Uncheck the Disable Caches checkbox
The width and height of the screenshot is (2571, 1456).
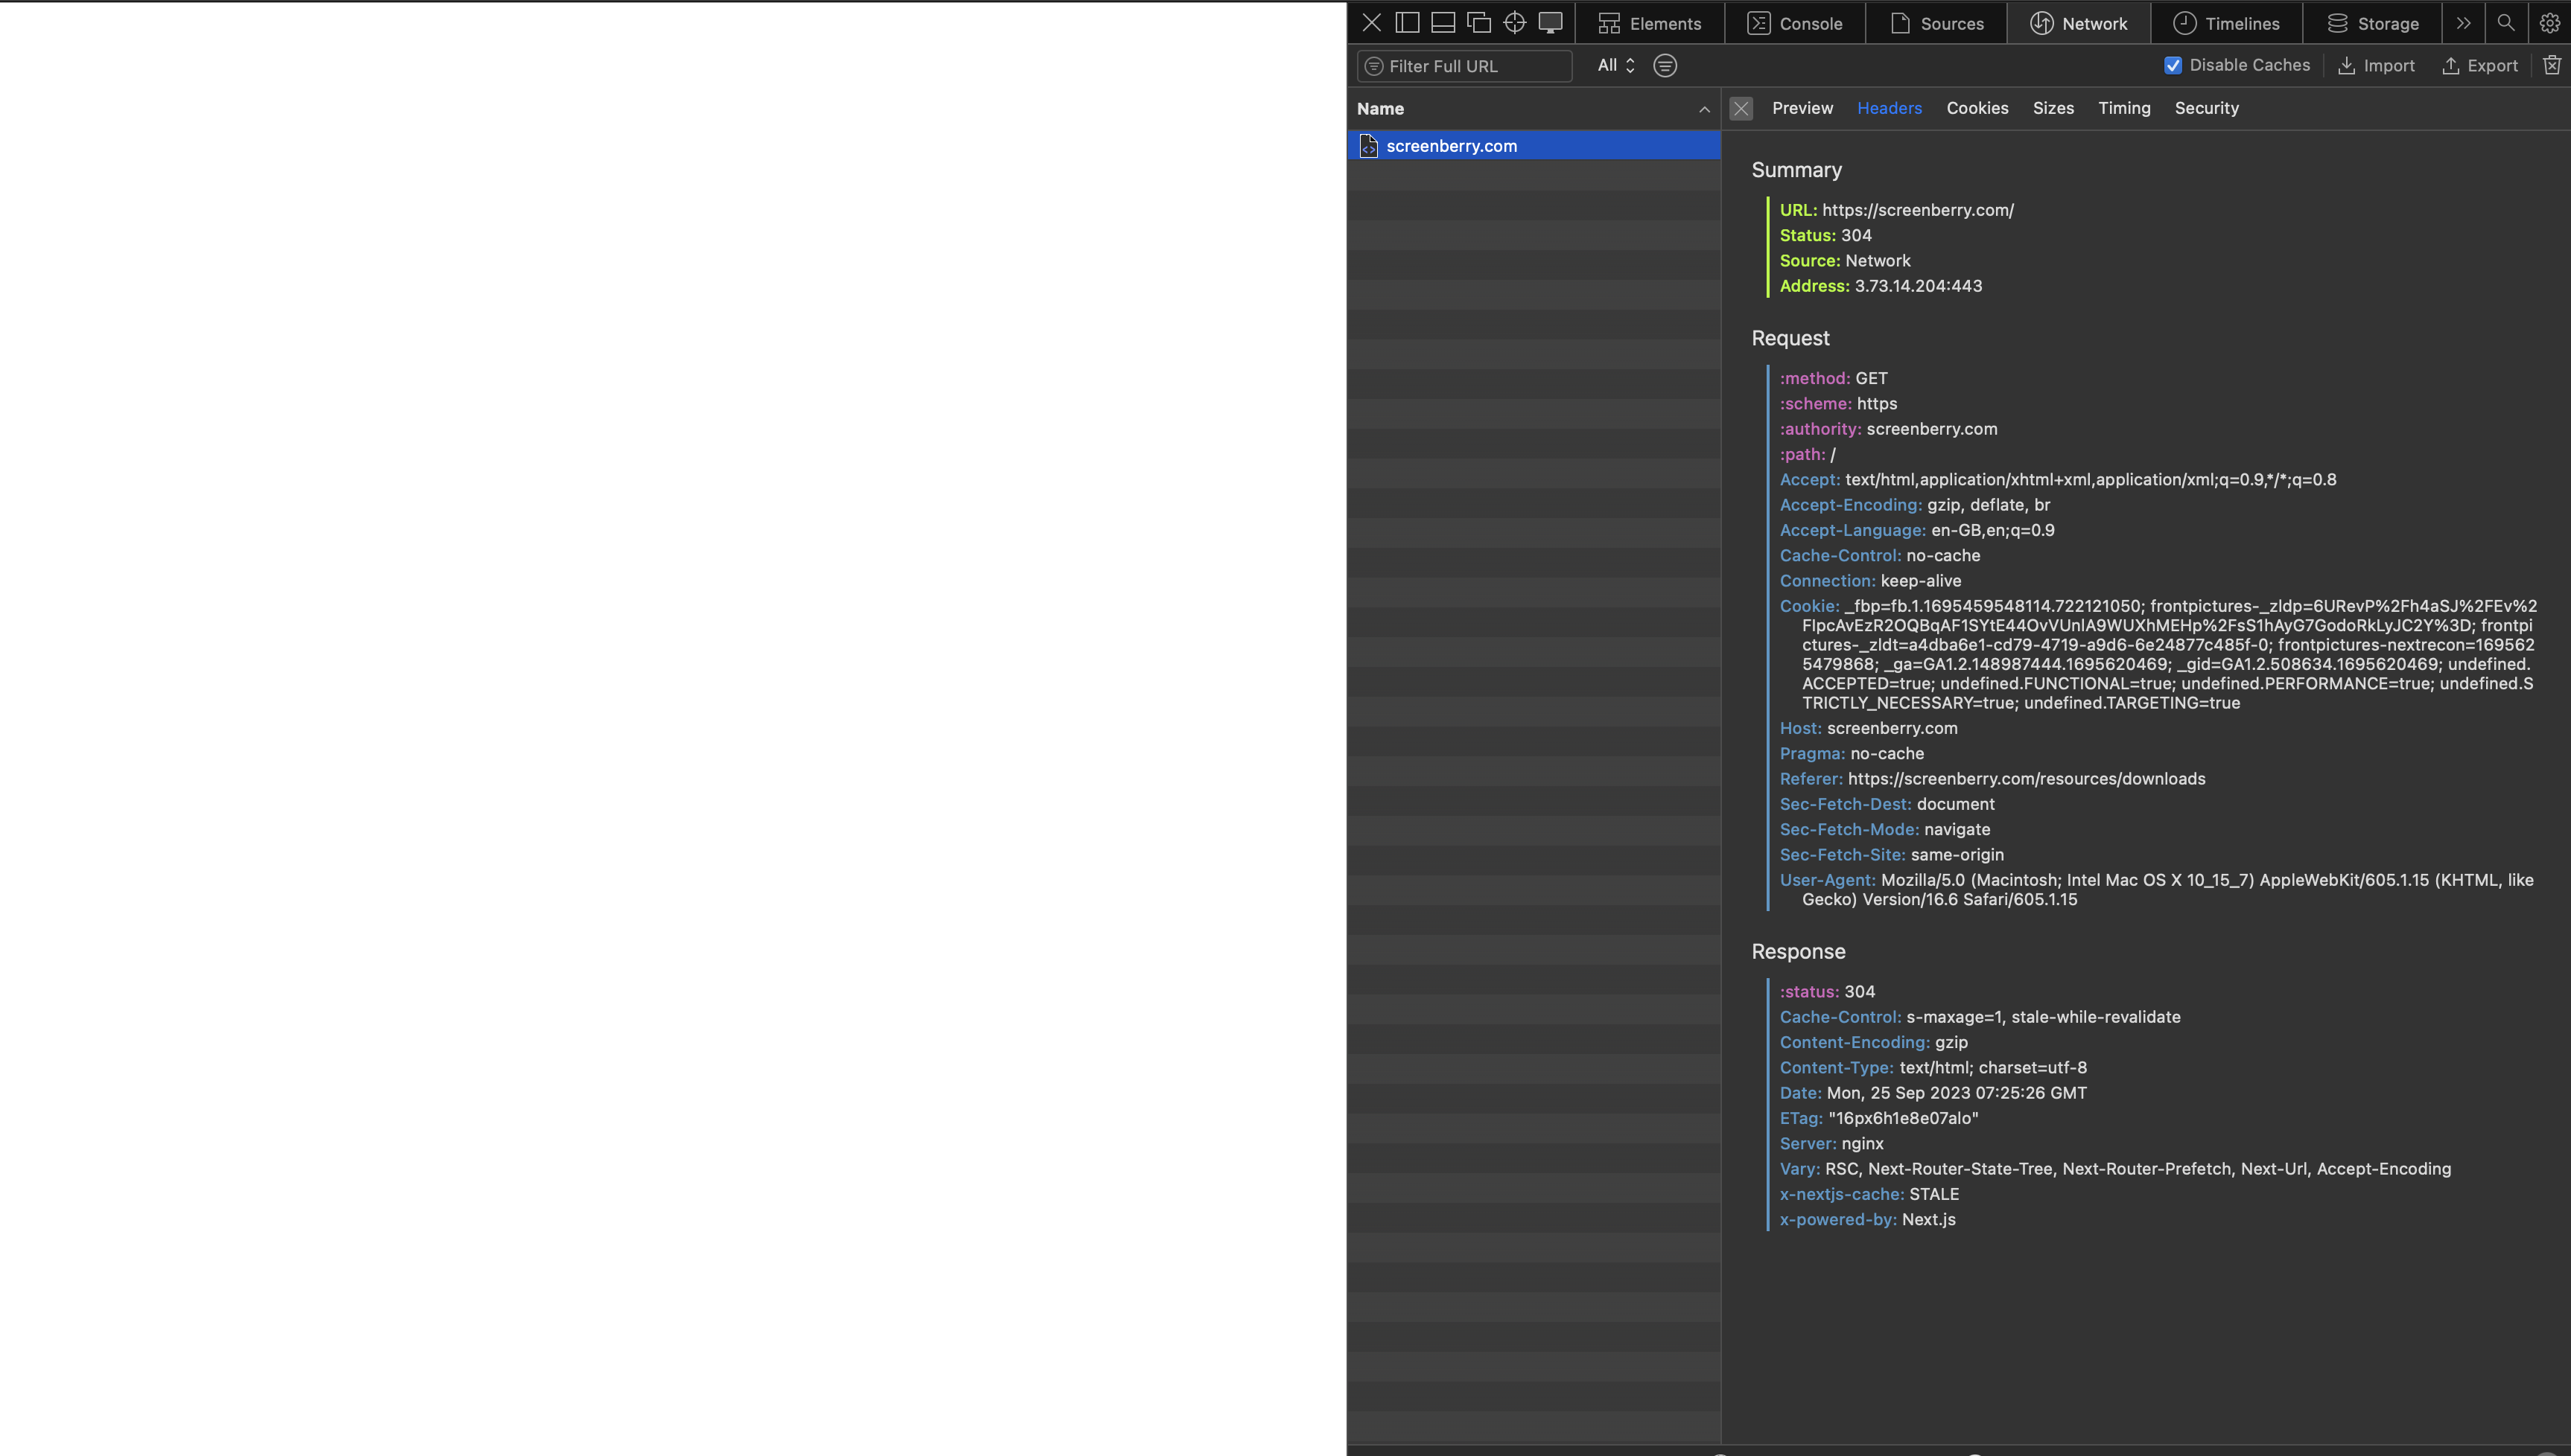2173,65
